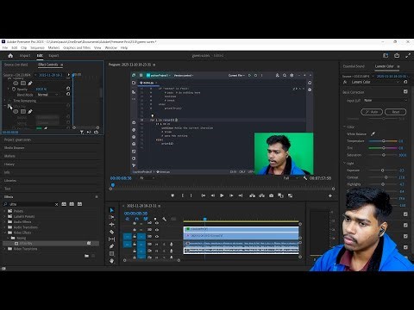Click Go to Out point
414x310 pixels.
click(x=241, y=195)
